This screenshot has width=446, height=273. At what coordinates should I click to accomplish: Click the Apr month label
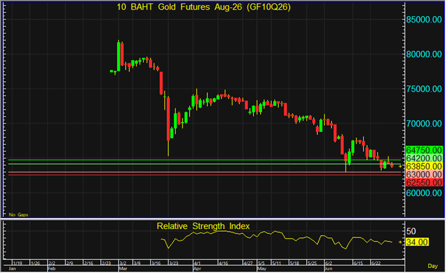click(x=197, y=268)
